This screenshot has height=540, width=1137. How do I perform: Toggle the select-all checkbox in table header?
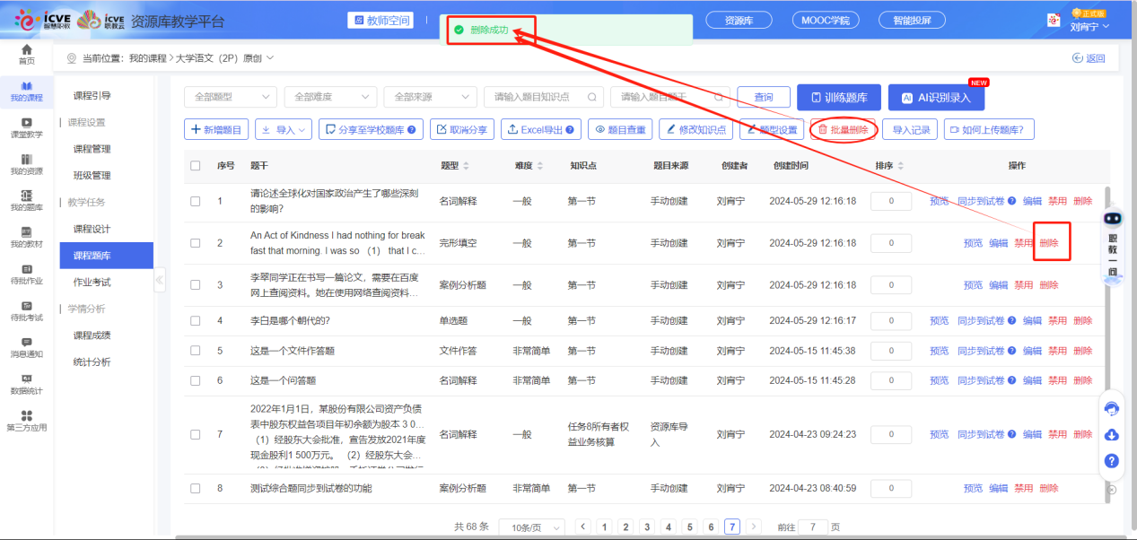point(196,166)
